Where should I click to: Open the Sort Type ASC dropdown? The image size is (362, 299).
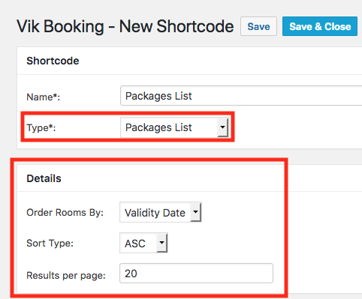pyautogui.click(x=143, y=243)
